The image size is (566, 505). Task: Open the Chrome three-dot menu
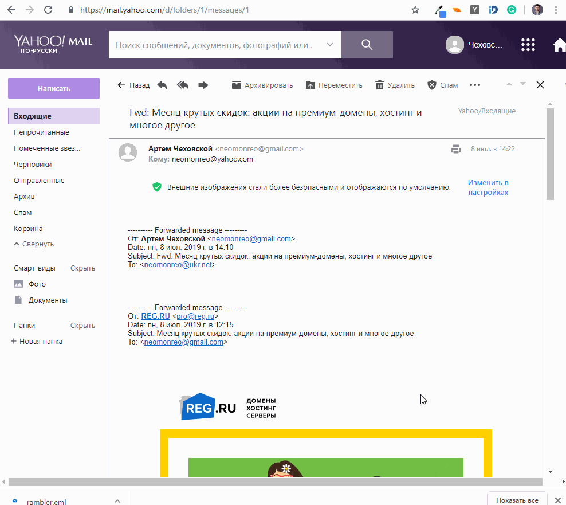coord(556,10)
